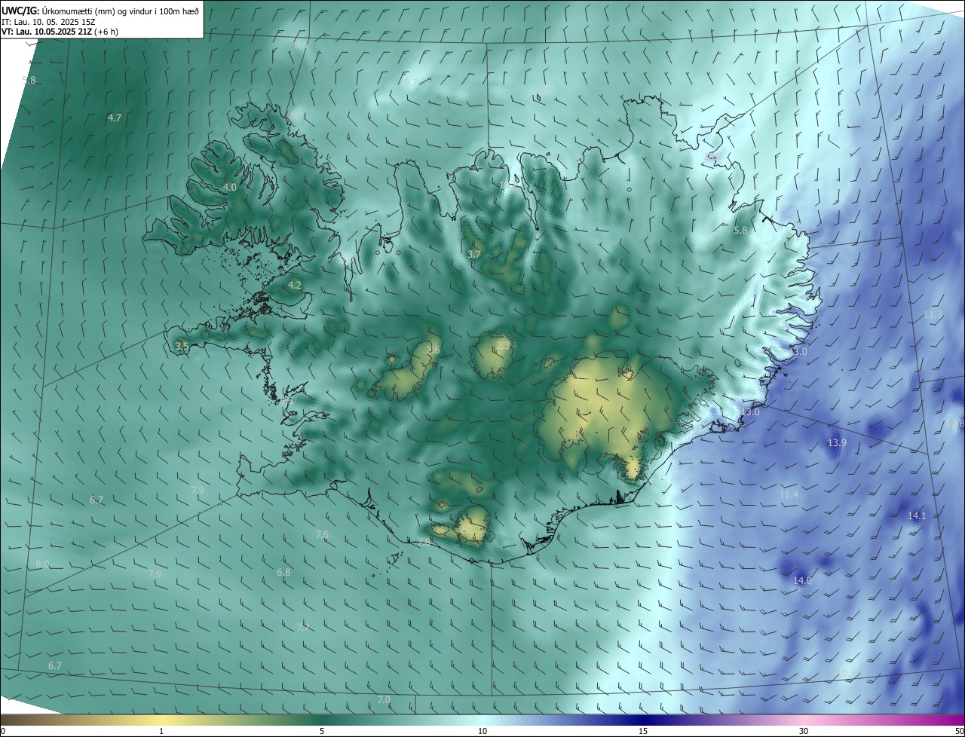Click the 7.6 value label on the map

pos(322,535)
